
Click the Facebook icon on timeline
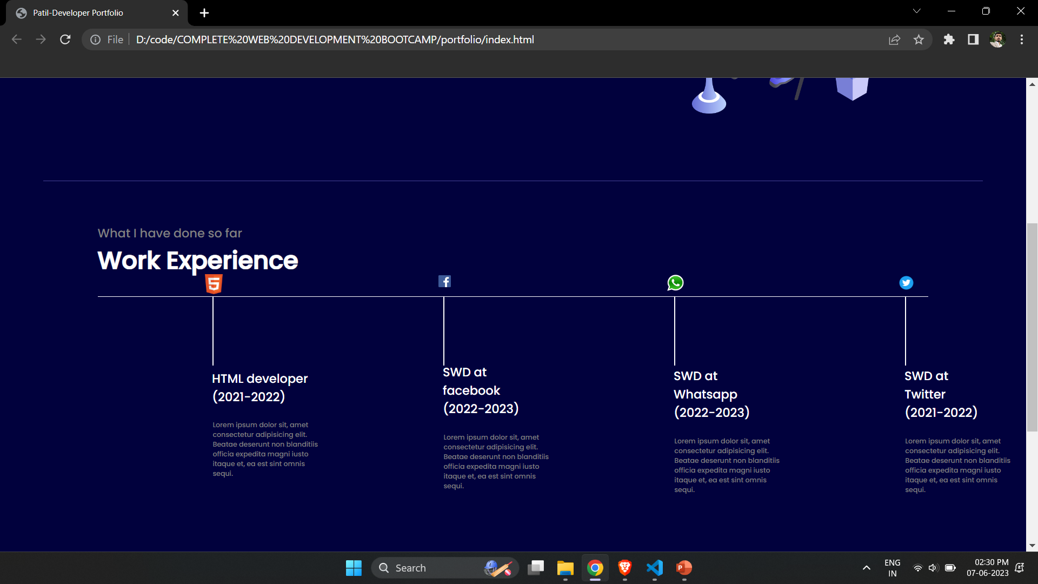pyautogui.click(x=444, y=281)
